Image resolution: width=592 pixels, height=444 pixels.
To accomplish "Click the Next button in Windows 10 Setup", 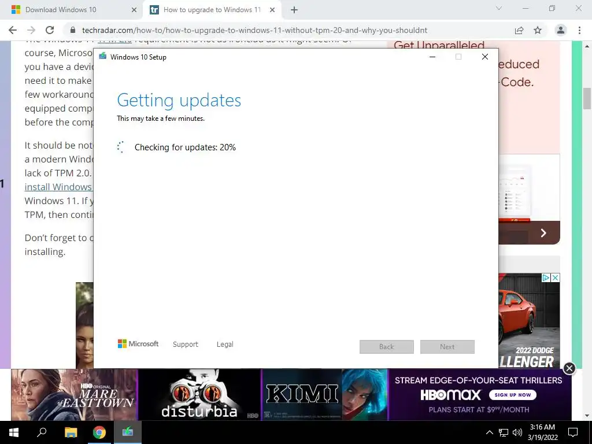I will click(x=447, y=347).
